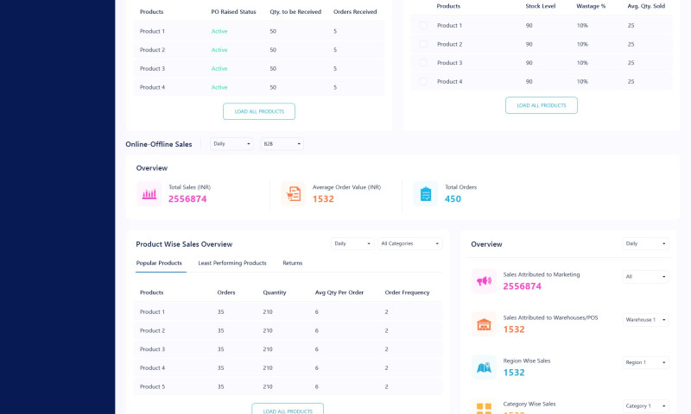Click the Total Orders clipboard icon
This screenshot has height=414, width=691.
(426, 194)
